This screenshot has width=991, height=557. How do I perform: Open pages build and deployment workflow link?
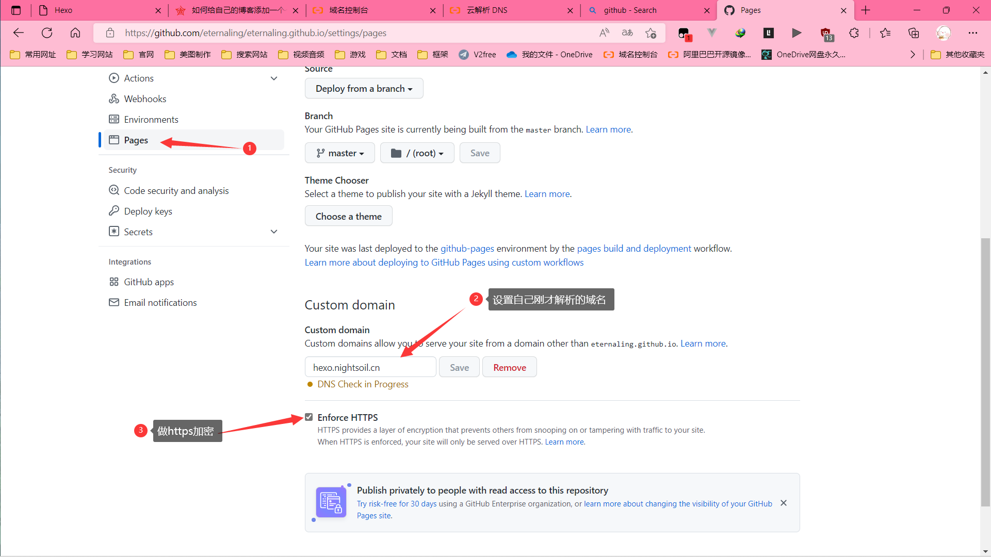634,249
